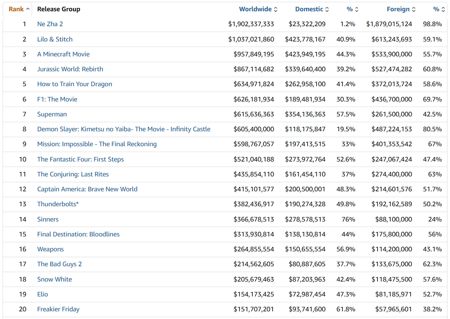Viewport: 450px width, 319px height.
Task: Open the Thunderbolts* release page
Action: [x=58, y=204]
